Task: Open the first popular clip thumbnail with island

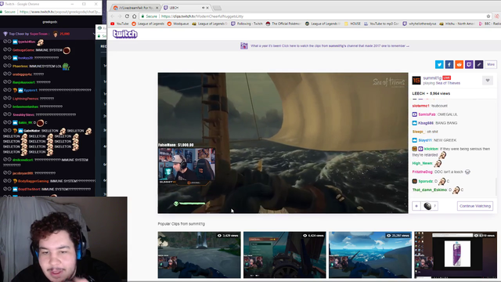Action: tap(199, 255)
